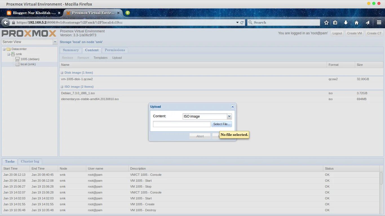Collapse the ISO image group
The width and height of the screenshot is (385, 216).
(62, 87)
